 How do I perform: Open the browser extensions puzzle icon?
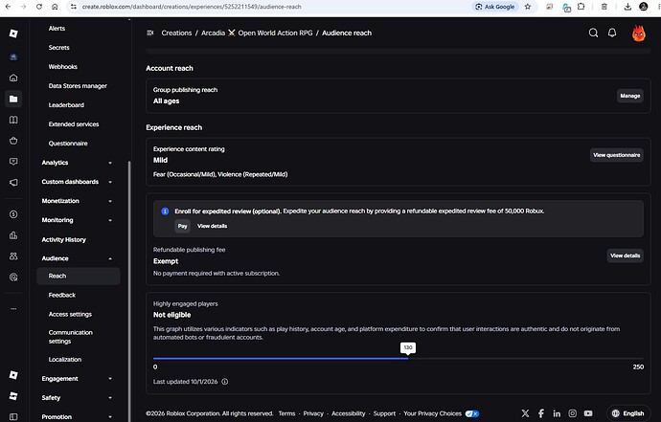point(581,7)
